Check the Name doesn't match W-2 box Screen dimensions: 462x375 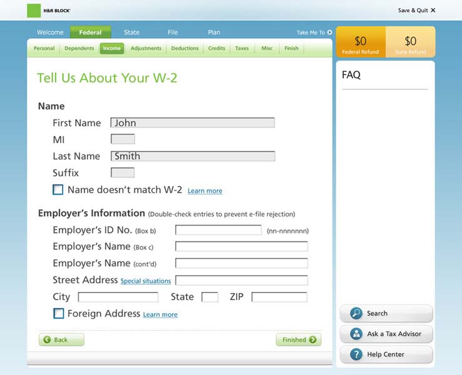coord(58,190)
